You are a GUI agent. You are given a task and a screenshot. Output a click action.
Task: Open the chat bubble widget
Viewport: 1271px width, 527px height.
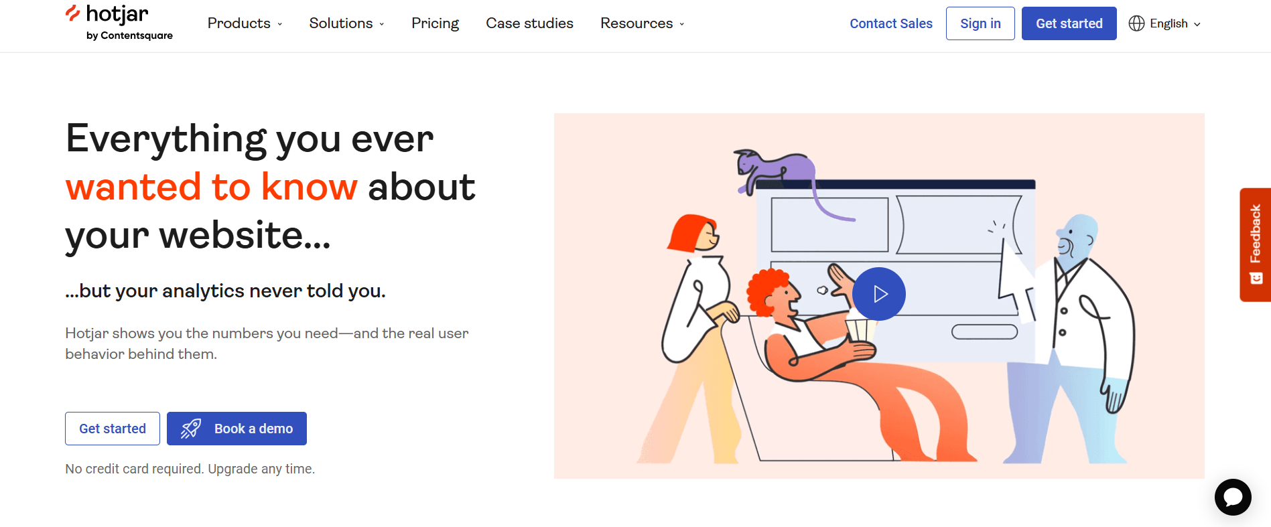[x=1233, y=497]
